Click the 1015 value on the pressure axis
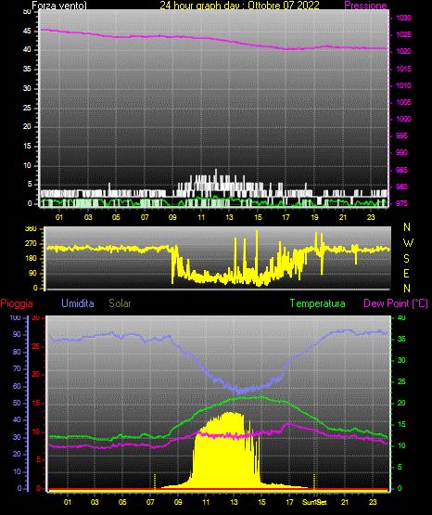Screen dimensions: 432x515 coord(403,69)
